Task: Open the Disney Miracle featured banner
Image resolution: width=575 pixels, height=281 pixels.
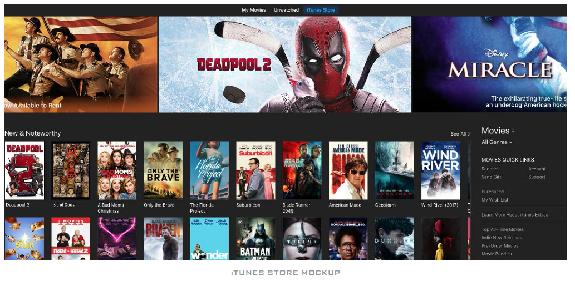Action: coord(490,64)
